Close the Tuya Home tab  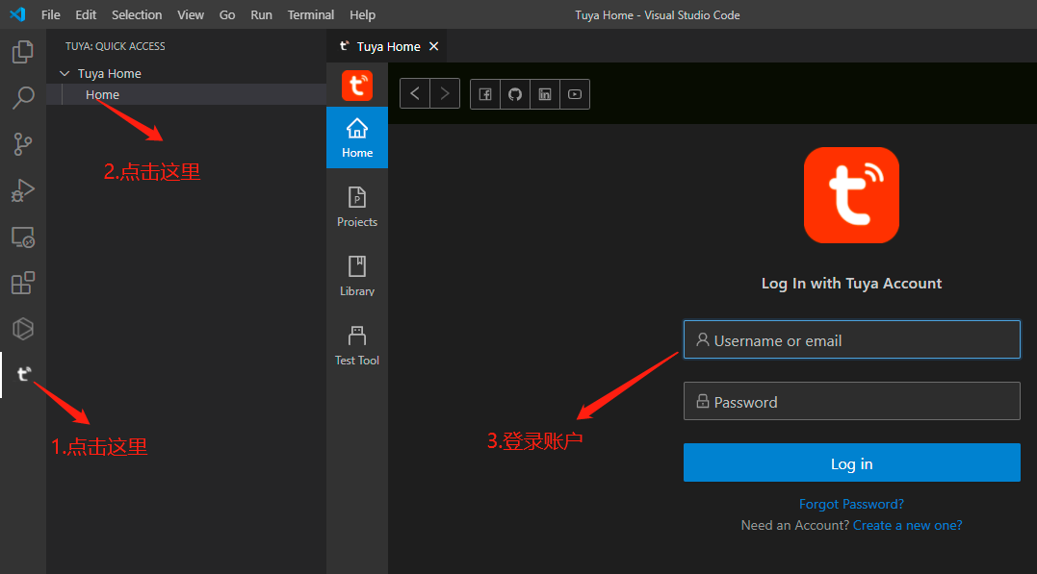point(434,46)
